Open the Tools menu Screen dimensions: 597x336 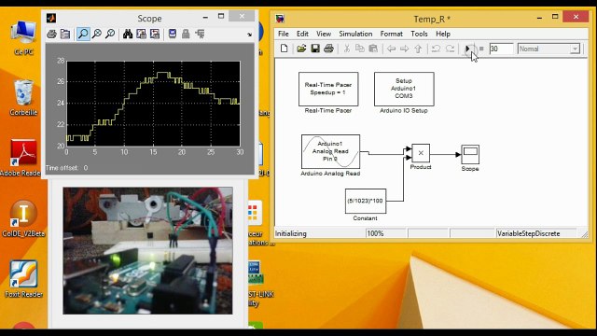tap(419, 34)
